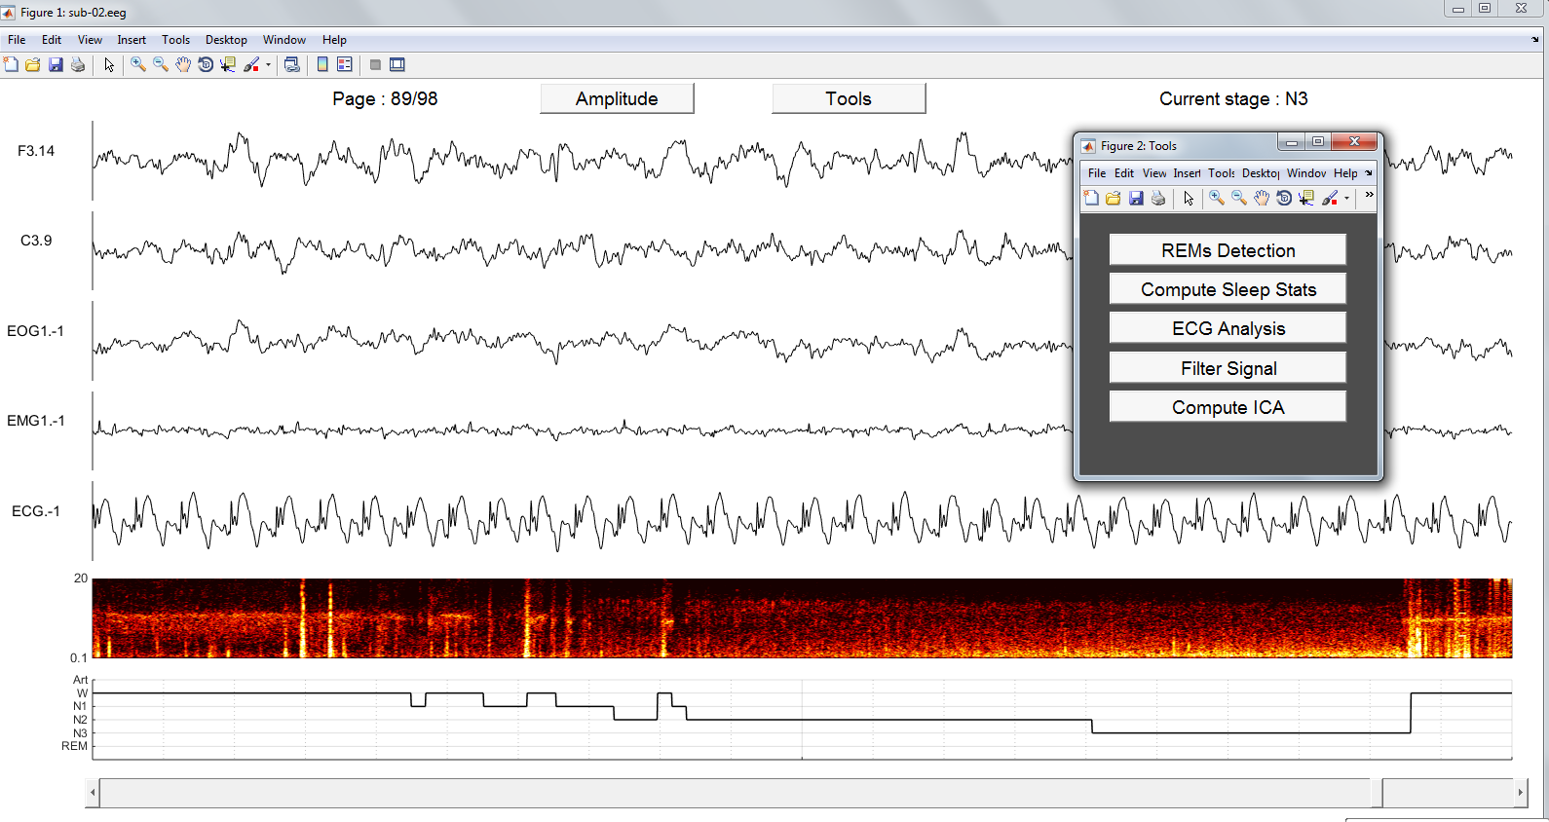The image size is (1549, 822).
Task: Brush tool icon in Figure 2 Tools toolbar
Action: pyautogui.click(x=1330, y=199)
